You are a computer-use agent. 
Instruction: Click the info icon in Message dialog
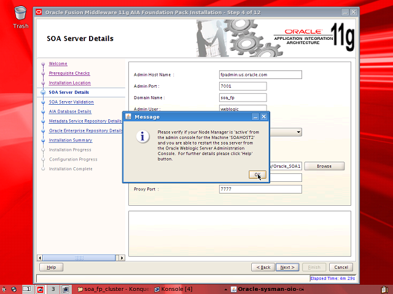[x=142, y=137]
